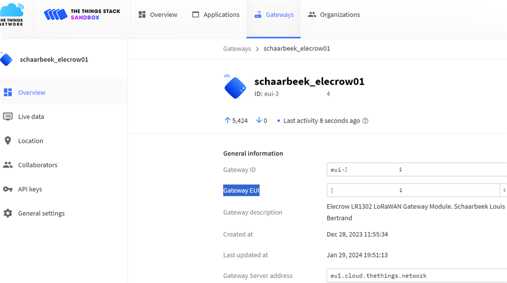Click The Things Network cloud logo
This screenshot has height=283, width=507.
click(x=12, y=14)
